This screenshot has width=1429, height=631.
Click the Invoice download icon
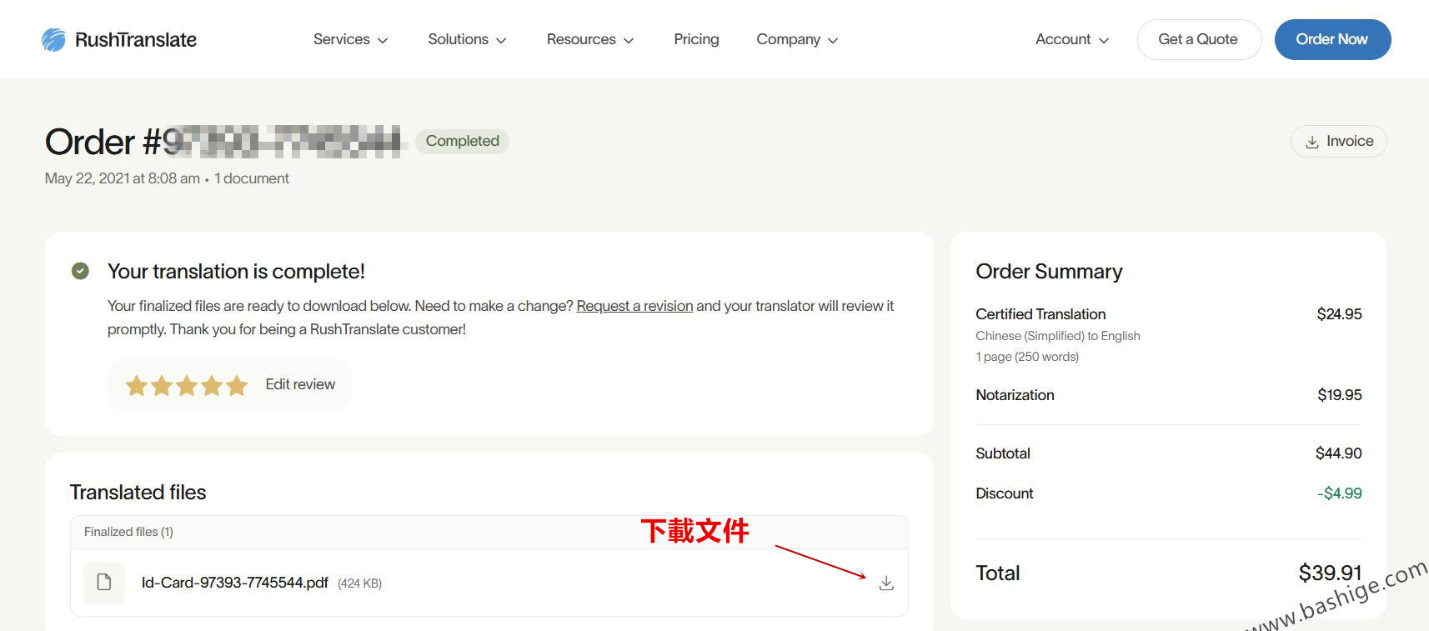[x=1312, y=142]
